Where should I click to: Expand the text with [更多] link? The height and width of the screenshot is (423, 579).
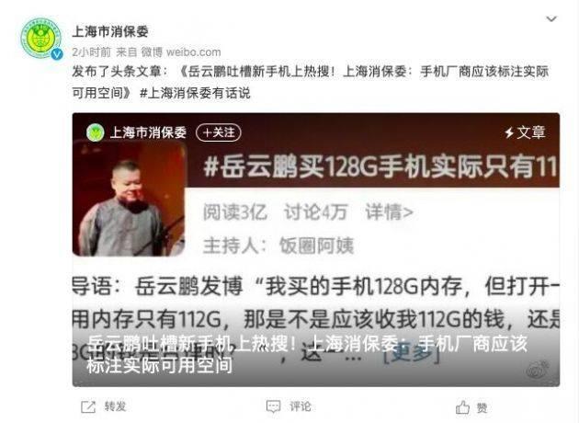coord(412,355)
